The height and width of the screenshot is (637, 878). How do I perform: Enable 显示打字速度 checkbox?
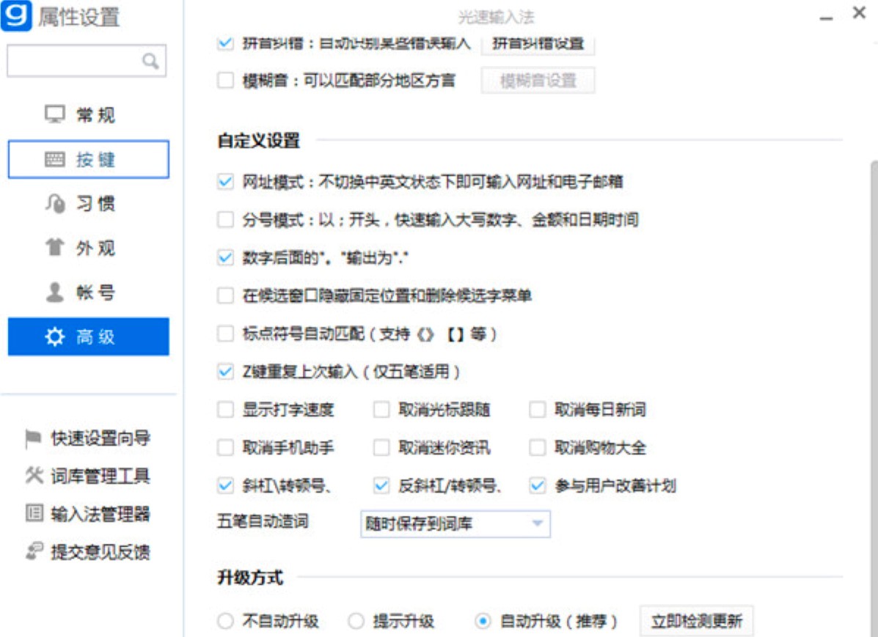pyautogui.click(x=225, y=410)
